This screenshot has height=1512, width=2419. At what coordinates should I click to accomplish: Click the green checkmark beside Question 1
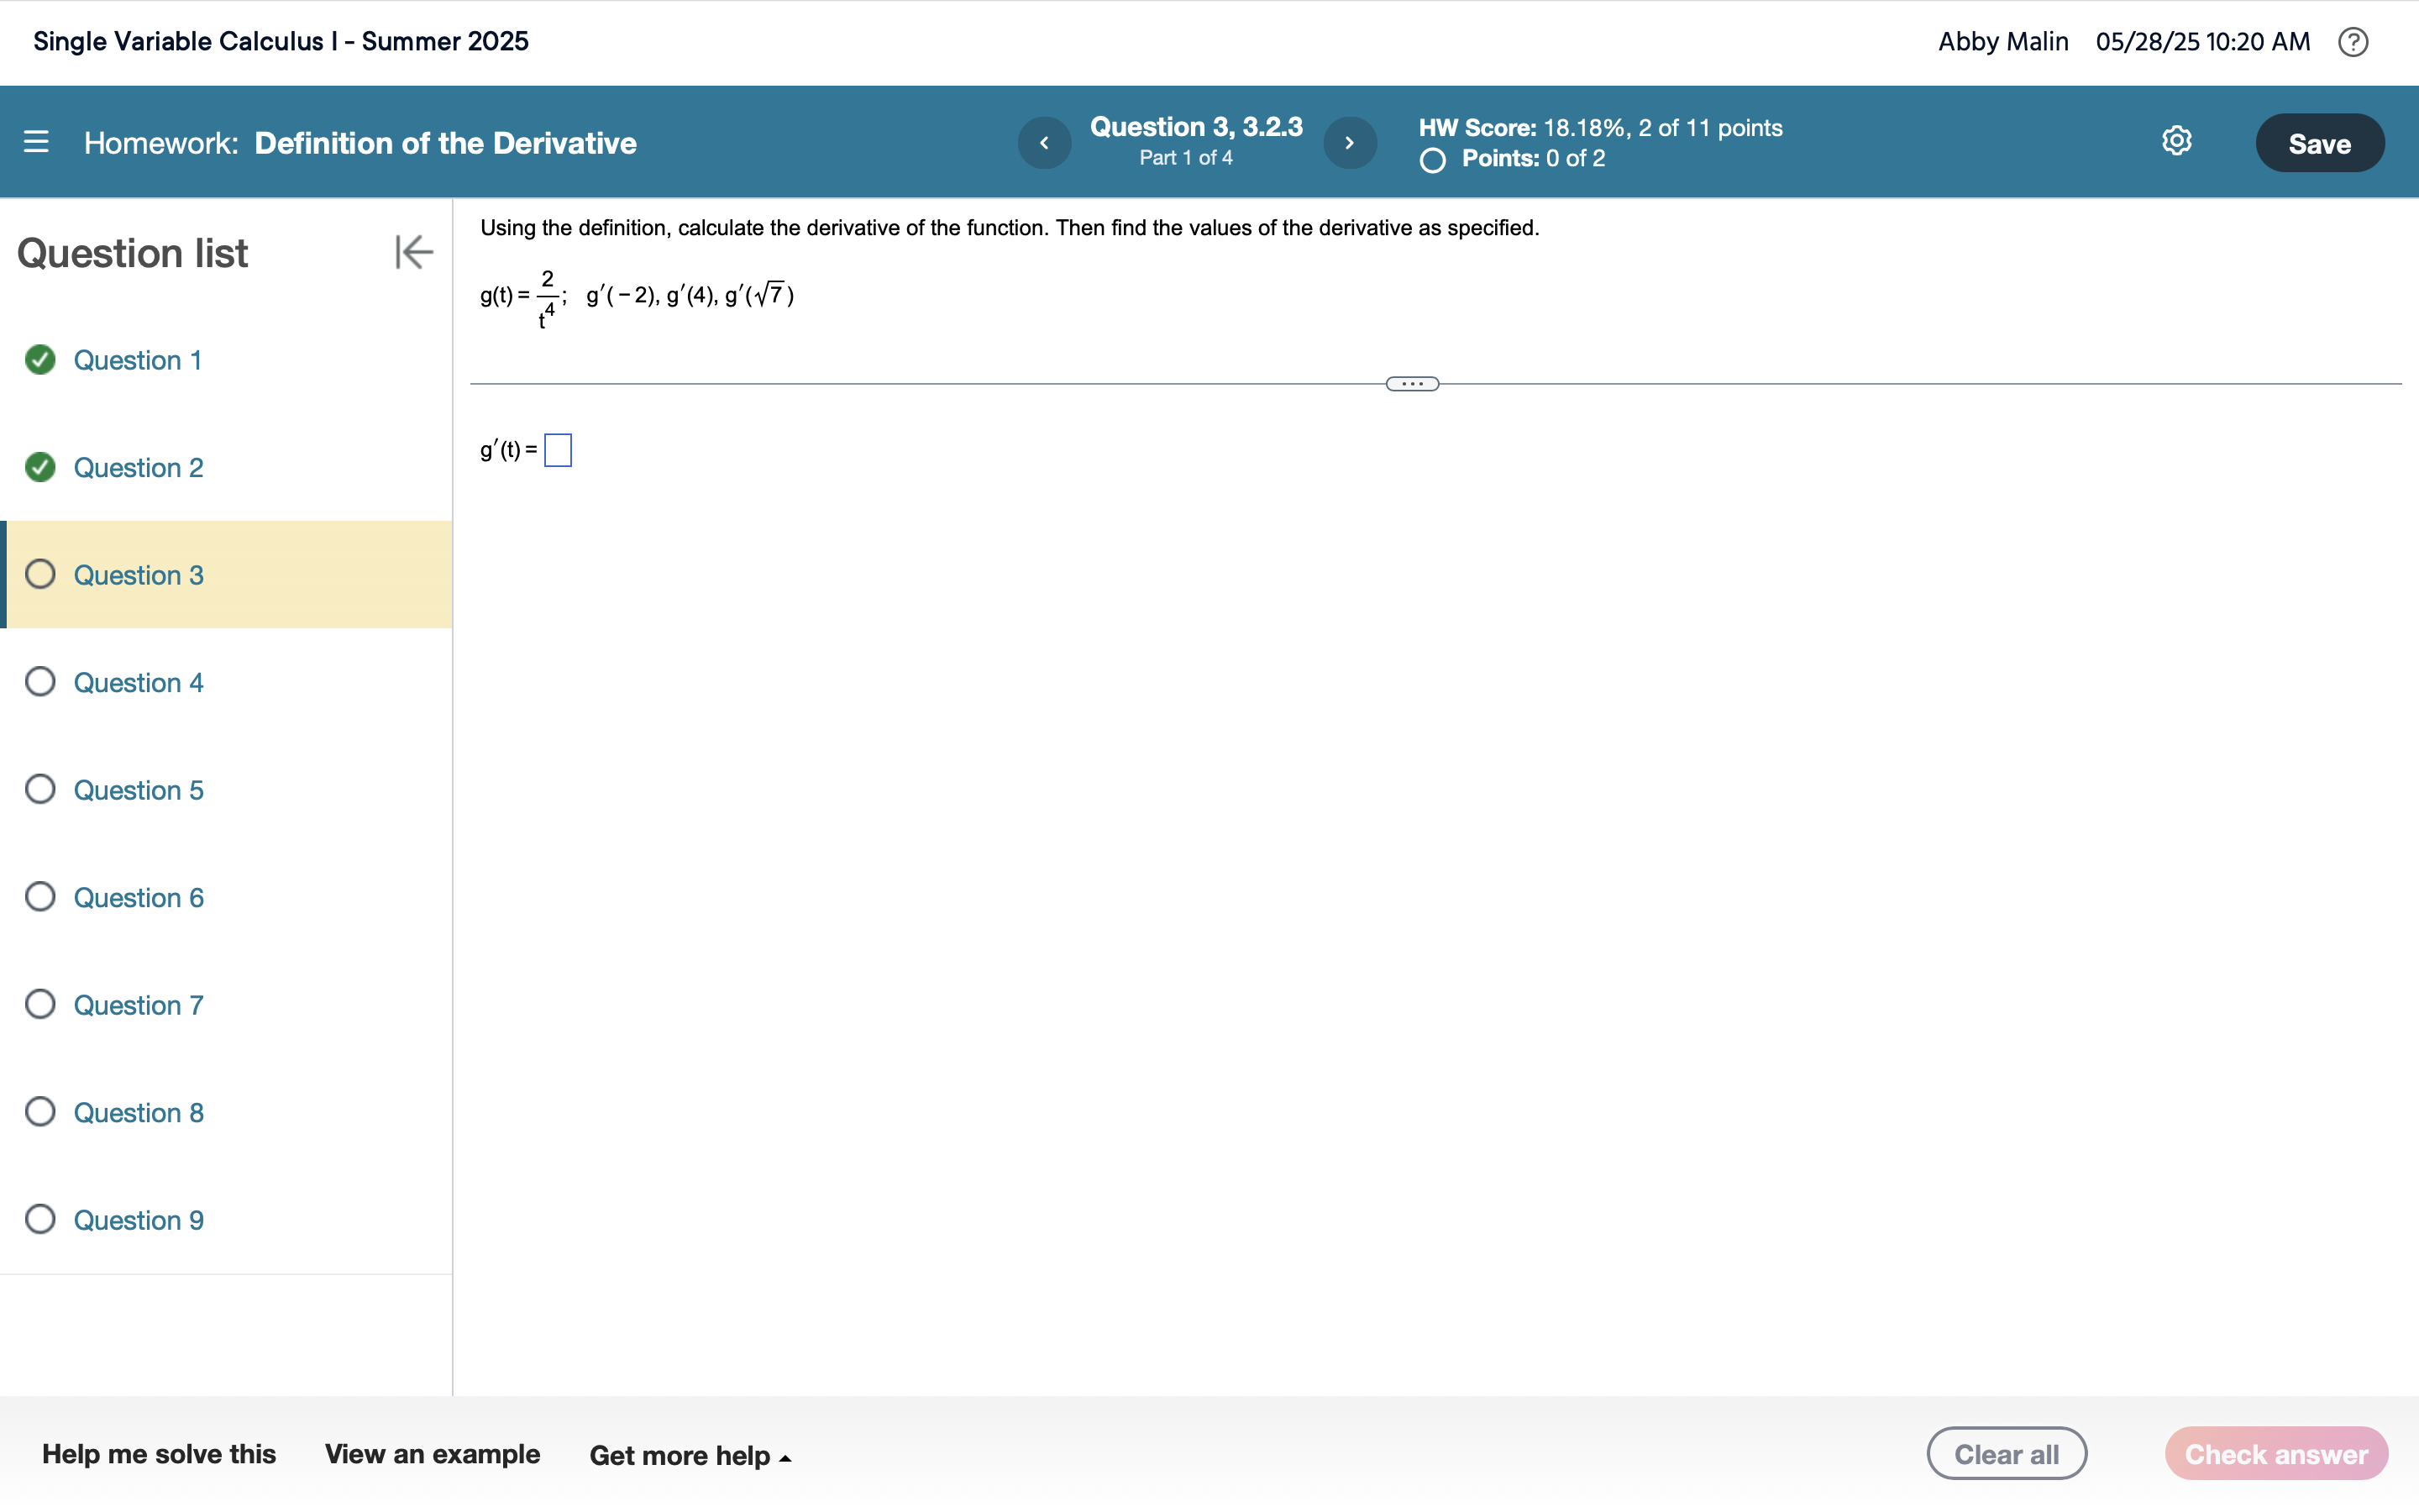click(x=40, y=360)
